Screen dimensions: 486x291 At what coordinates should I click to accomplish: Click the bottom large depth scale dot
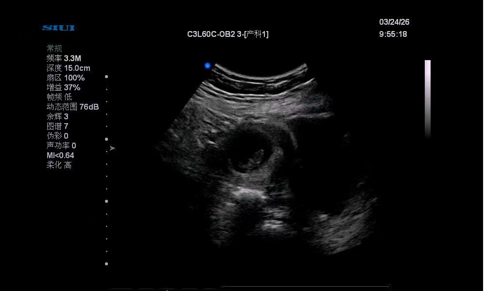(x=106, y=264)
